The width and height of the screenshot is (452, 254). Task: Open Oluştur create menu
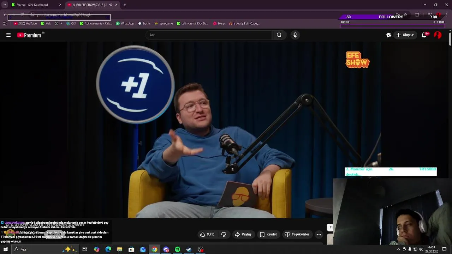click(405, 35)
